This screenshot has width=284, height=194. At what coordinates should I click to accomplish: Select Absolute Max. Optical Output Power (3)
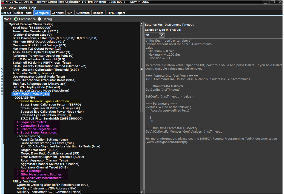click(41, 52)
